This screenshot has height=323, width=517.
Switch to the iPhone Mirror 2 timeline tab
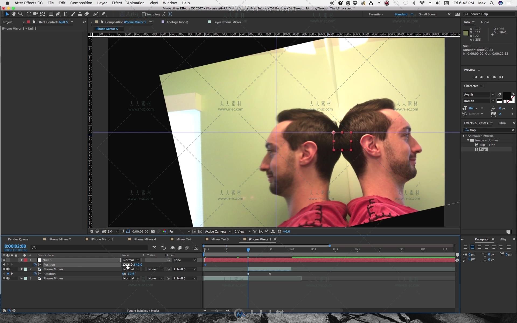click(x=60, y=239)
